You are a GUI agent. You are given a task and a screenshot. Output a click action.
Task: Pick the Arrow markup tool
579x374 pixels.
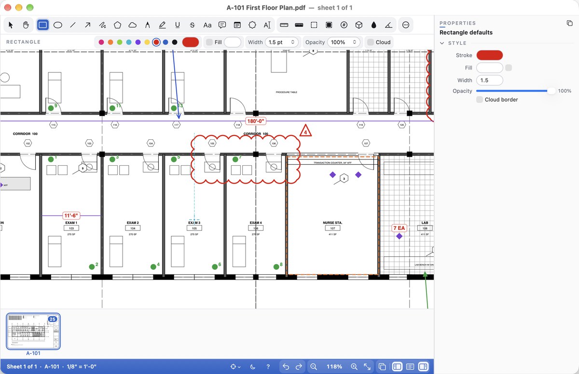coord(87,25)
